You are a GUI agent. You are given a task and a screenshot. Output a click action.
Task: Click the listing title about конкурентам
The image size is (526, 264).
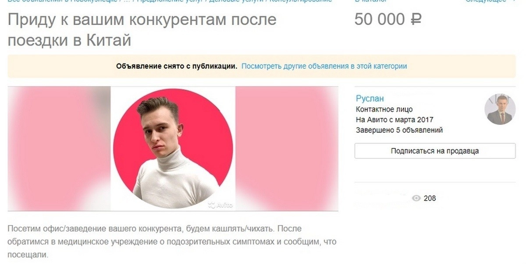pos(142,30)
